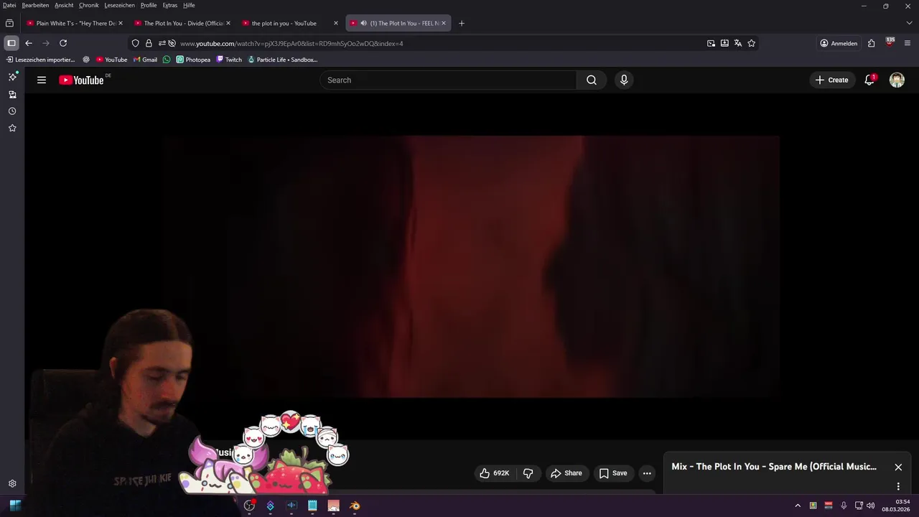Open the Photopea bookmark

(193, 60)
